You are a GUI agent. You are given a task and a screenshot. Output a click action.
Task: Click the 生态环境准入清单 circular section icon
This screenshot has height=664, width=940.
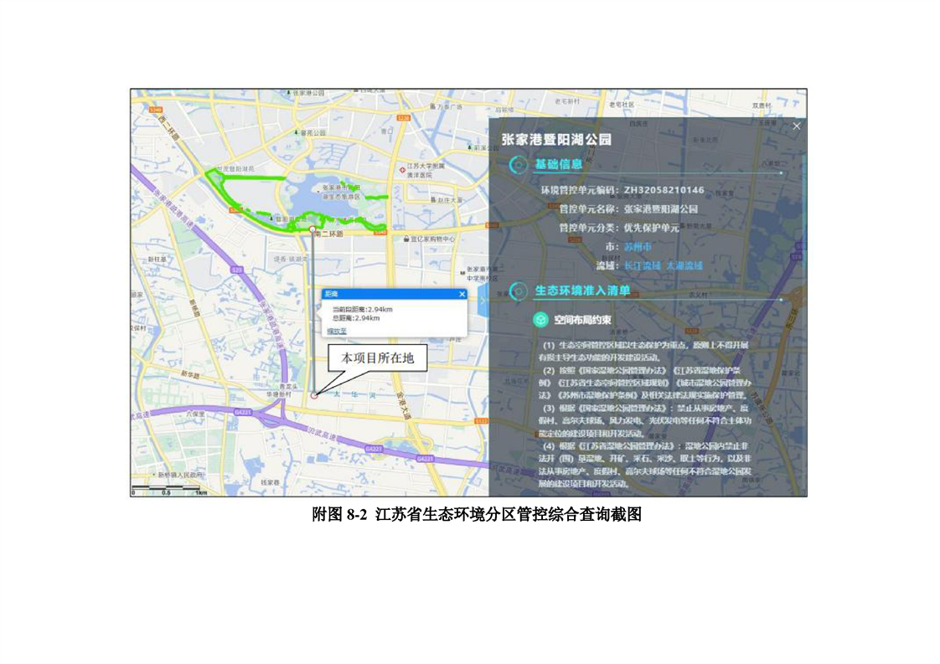coord(519,291)
